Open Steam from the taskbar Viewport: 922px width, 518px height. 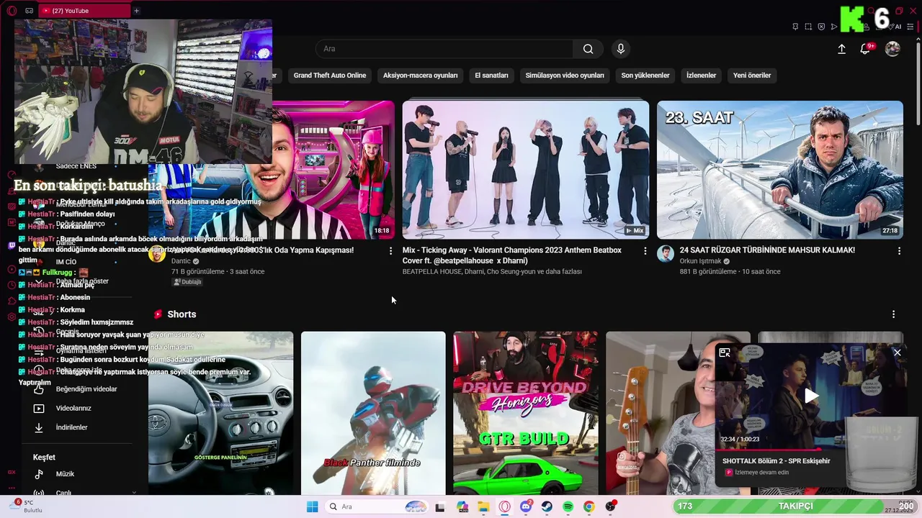click(547, 506)
